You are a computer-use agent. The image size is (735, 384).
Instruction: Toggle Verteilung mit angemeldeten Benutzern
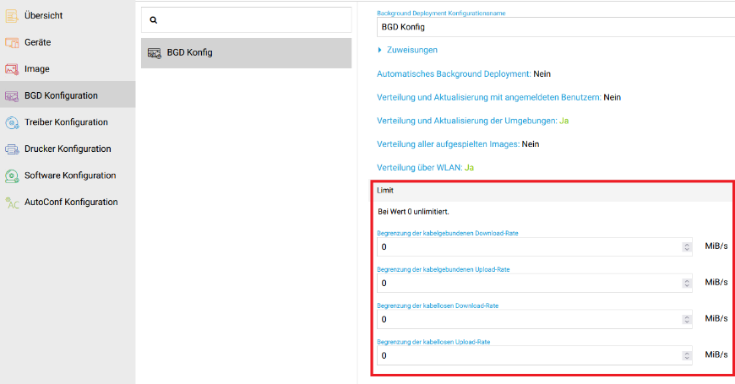(498, 97)
